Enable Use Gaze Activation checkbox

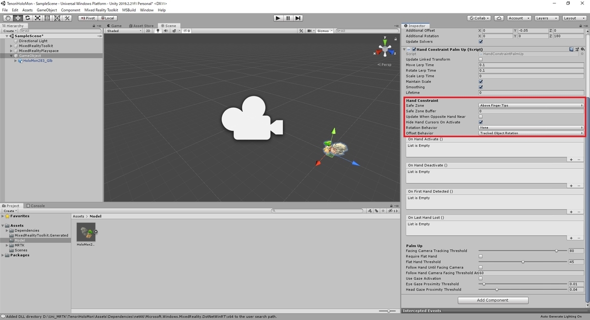coord(480,278)
